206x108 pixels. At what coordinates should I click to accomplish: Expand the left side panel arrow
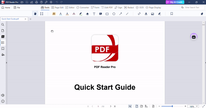coord(6,63)
